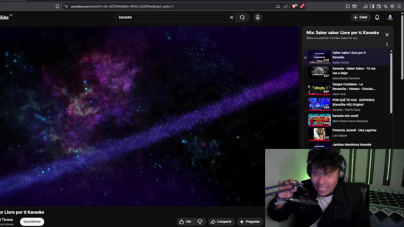Image resolution: width=404 pixels, height=227 pixels.
Task: Click the Compartir share button
Action: click(221, 222)
